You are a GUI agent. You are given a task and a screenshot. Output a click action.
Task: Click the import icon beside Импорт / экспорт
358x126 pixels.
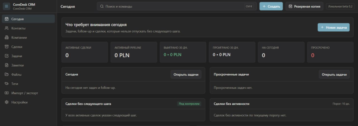click(x=7, y=93)
